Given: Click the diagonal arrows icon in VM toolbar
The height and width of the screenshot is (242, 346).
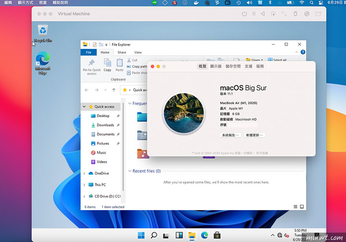Looking at the screenshot, I should [x=284, y=14].
